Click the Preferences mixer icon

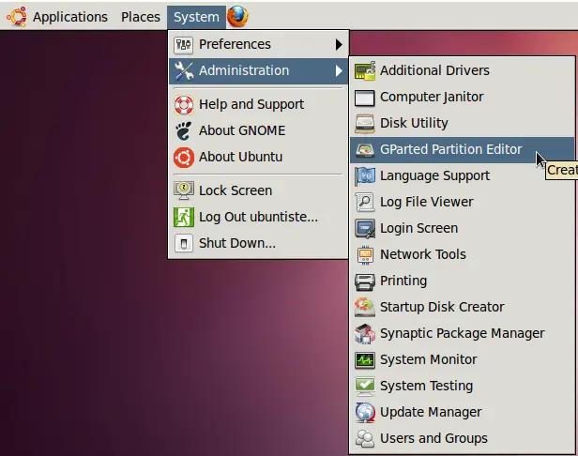(x=183, y=45)
